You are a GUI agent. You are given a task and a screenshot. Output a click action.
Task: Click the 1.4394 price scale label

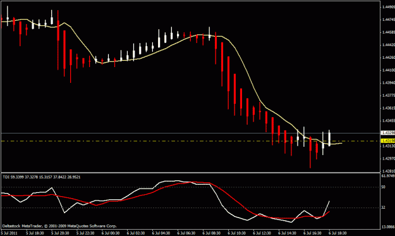pos(389,82)
